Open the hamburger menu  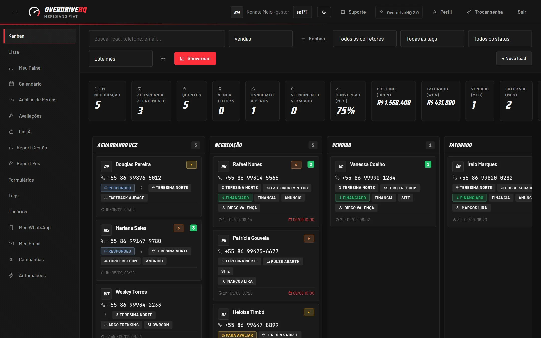[x=16, y=12]
